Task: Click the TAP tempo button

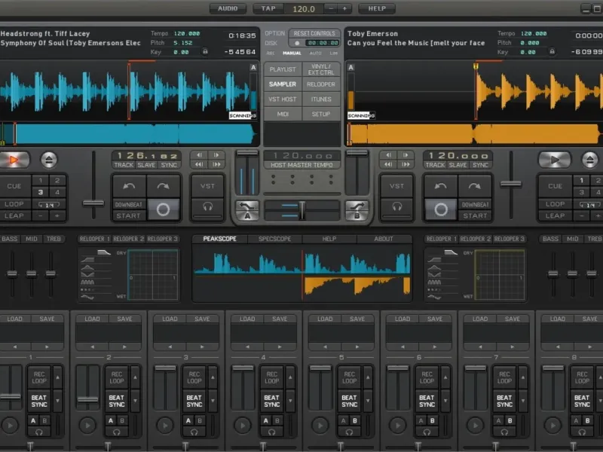Action: [268, 8]
